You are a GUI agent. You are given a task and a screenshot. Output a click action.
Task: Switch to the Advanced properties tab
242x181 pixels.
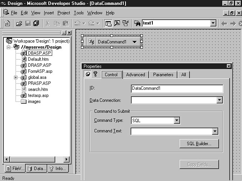pyautogui.click(x=135, y=75)
